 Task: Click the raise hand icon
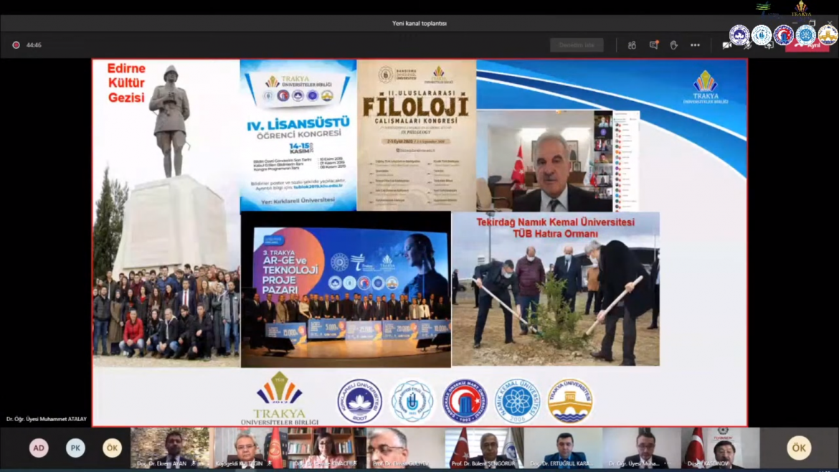coord(673,45)
